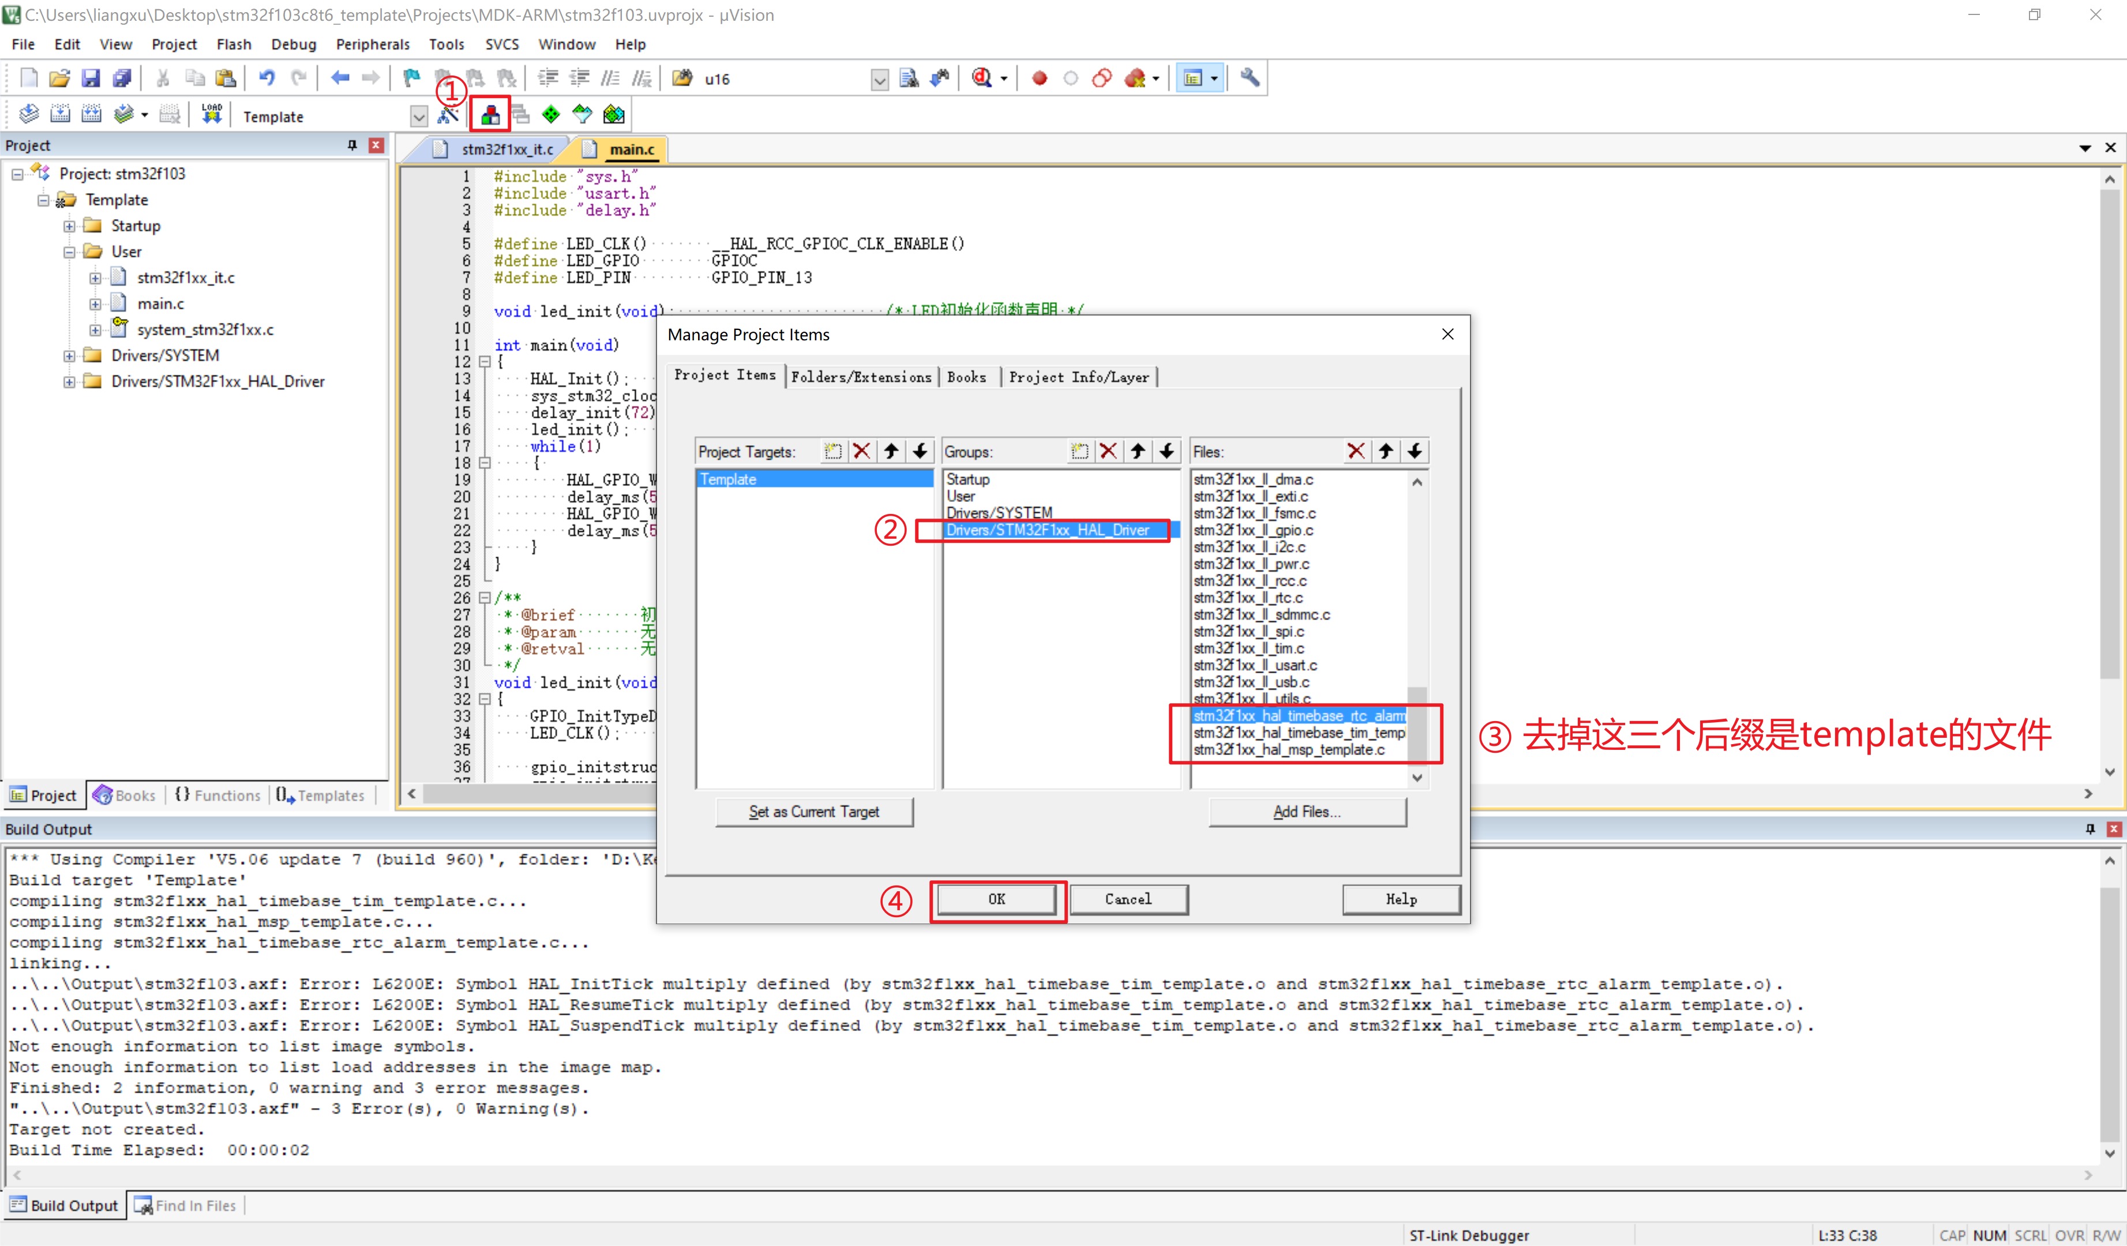Open the Template target dropdown
The image size is (2127, 1246).
(x=419, y=117)
